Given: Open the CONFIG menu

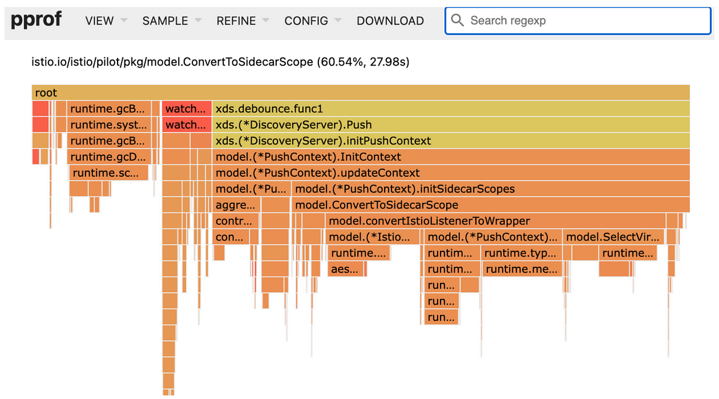Looking at the screenshot, I should pos(313,21).
